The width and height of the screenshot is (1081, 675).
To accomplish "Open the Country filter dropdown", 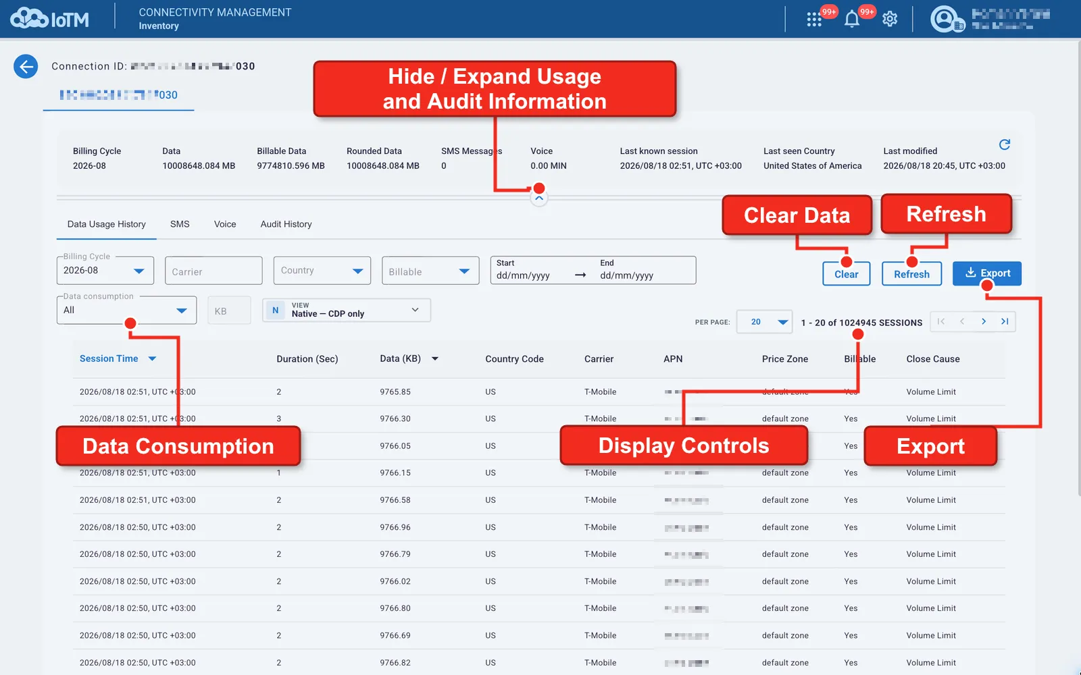I will point(322,270).
